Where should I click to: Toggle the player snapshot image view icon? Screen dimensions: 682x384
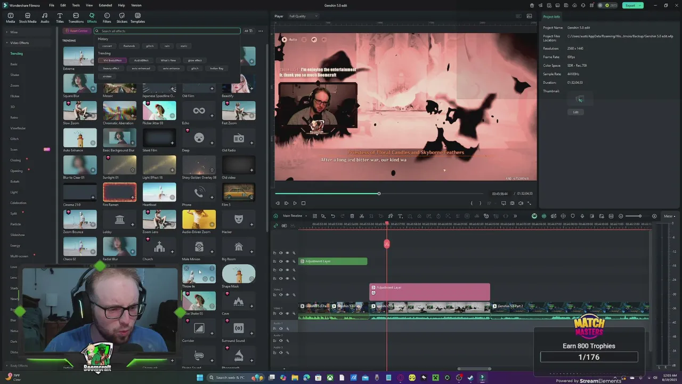click(529, 16)
